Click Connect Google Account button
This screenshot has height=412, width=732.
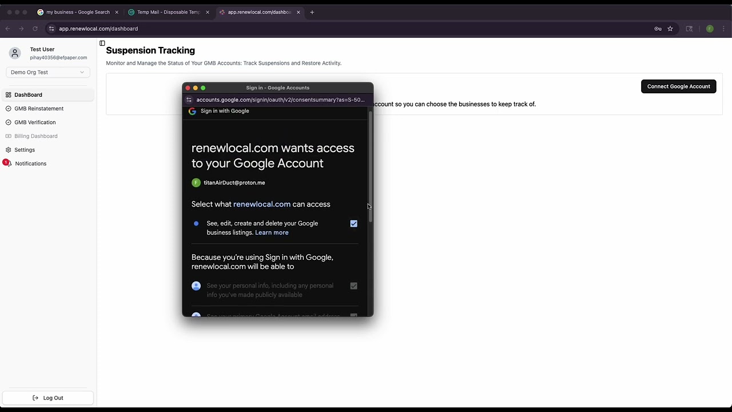coord(678,86)
